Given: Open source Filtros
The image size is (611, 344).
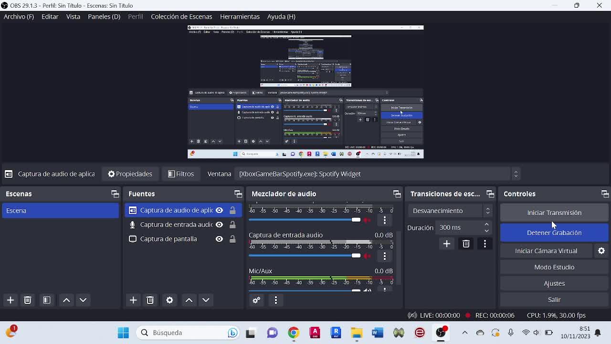Looking at the screenshot, I should (181, 174).
